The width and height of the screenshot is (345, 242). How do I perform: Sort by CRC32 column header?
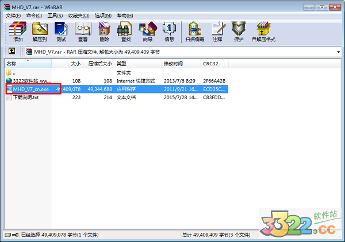tap(214, 64)
